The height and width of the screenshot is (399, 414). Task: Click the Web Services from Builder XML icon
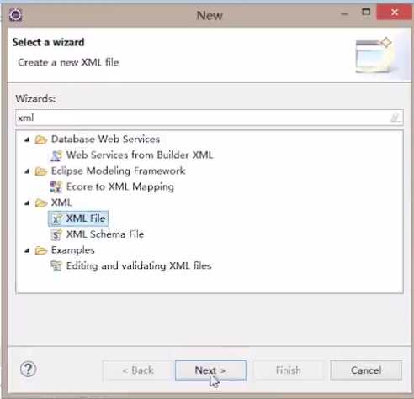tap(56, 155)
